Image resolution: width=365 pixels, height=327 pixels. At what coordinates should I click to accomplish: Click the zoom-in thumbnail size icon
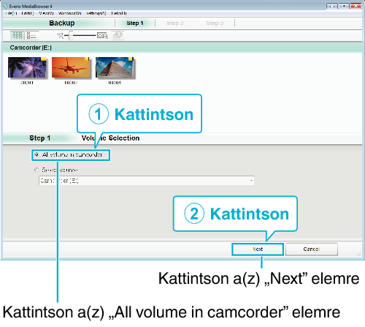(x=102, y=36)
